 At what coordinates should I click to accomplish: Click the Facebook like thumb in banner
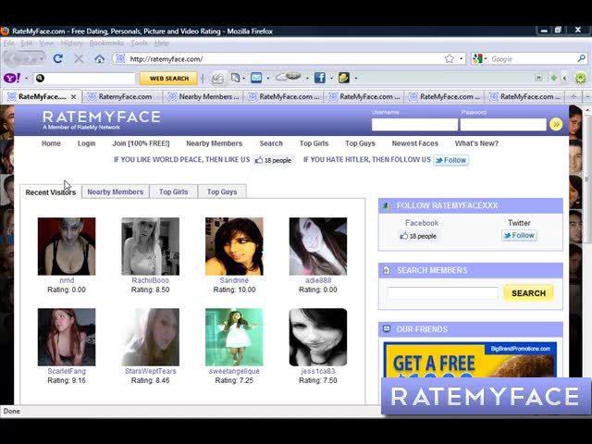coord(259,160)
